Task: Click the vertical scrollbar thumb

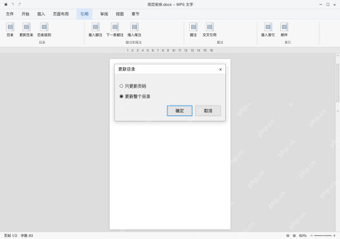Action: [337, 82]
